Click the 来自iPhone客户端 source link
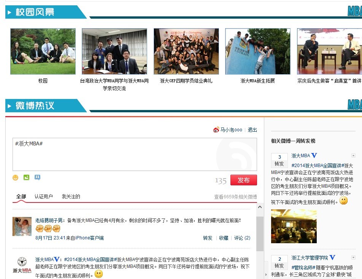Viewport: 362px width, 279px height. [85, 238]
